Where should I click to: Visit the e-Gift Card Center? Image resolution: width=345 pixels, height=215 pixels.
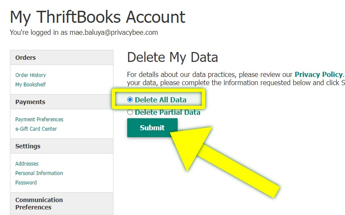36,129
